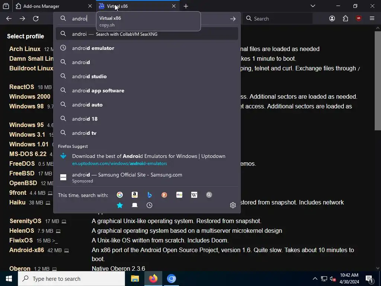Open the Windows 2000 profile
This screenshot has width=381, height=286.
click(30, 96)
